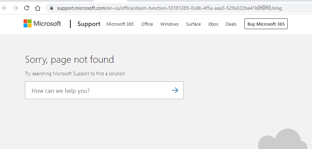Click the browser forward arrow
This screenshot has height=149, width=312.
[x=16, y=8]
